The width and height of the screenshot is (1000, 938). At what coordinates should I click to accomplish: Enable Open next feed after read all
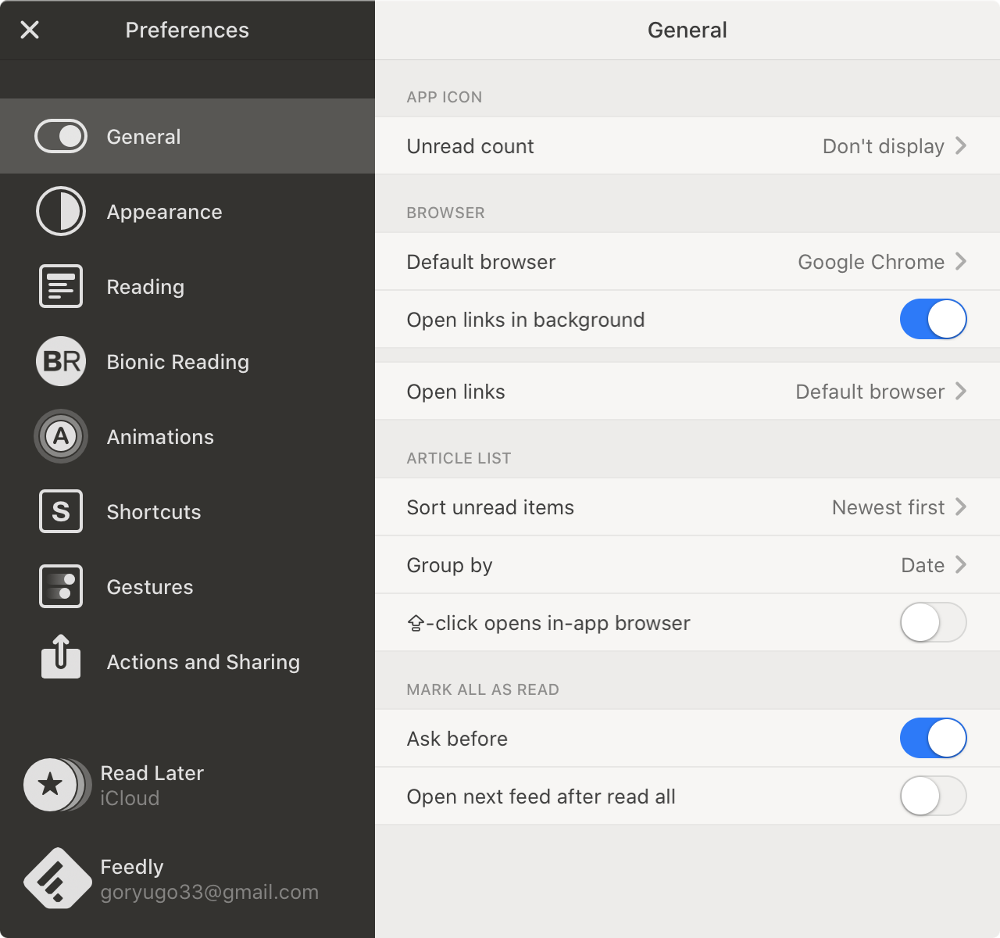point(933,796)
